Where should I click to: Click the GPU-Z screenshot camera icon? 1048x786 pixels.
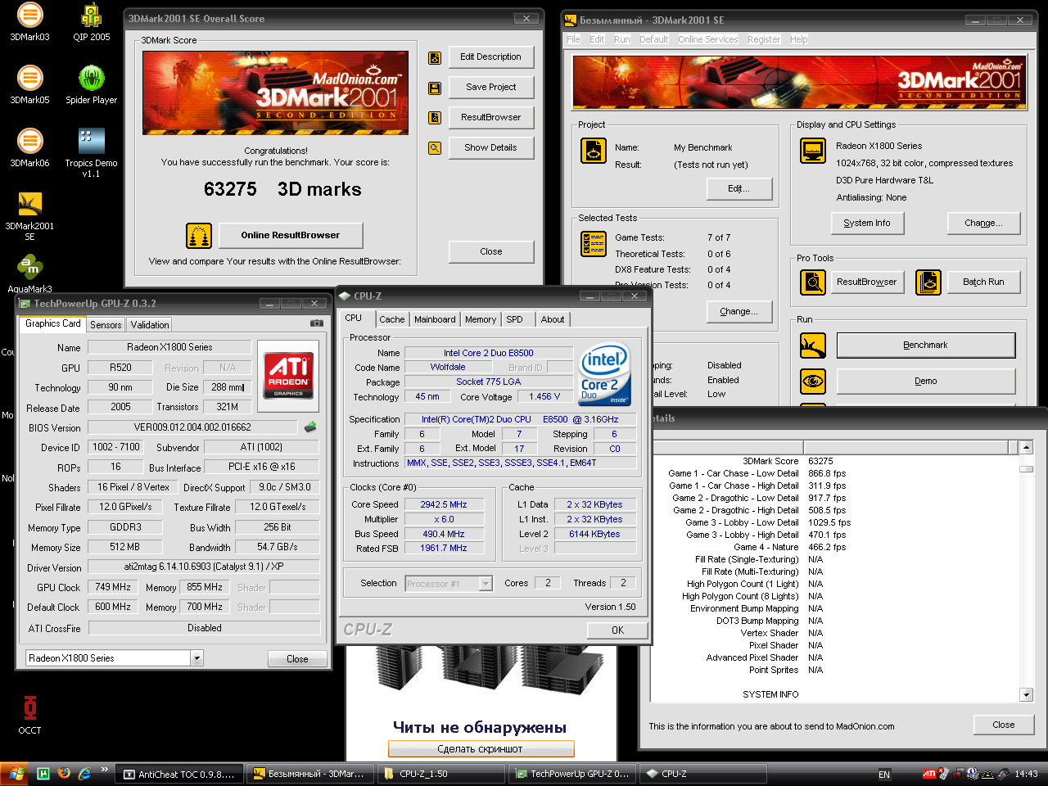tap(317, 323)
